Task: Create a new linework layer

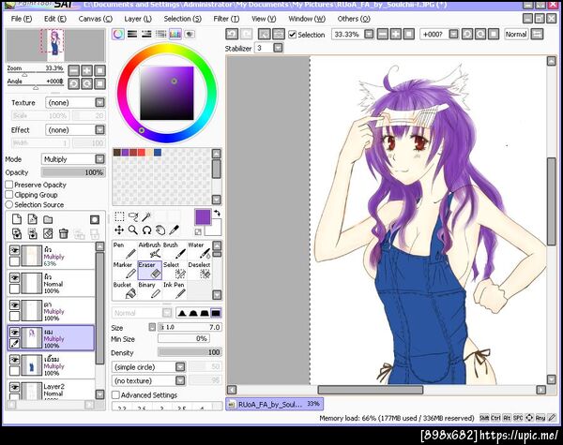Action: (32, 219)
